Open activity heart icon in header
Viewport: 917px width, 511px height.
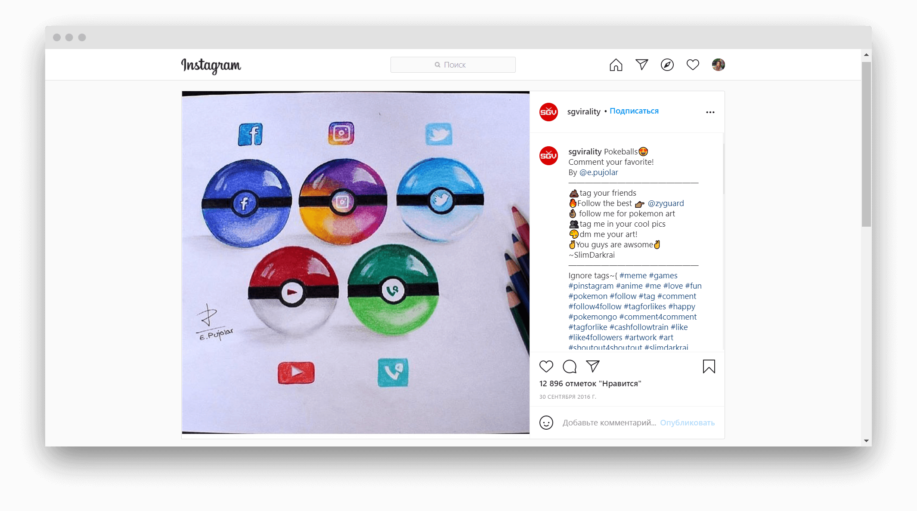pyautogui.click(x=693, y=65)
